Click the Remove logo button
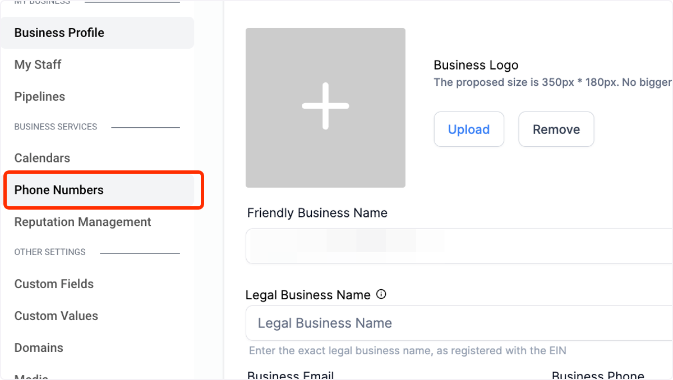The height and width of the screenshot is (380, 673). [556, 129]
